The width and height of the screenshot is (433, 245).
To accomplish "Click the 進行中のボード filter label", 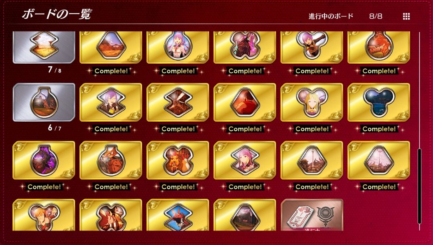I will coord(331,16).
